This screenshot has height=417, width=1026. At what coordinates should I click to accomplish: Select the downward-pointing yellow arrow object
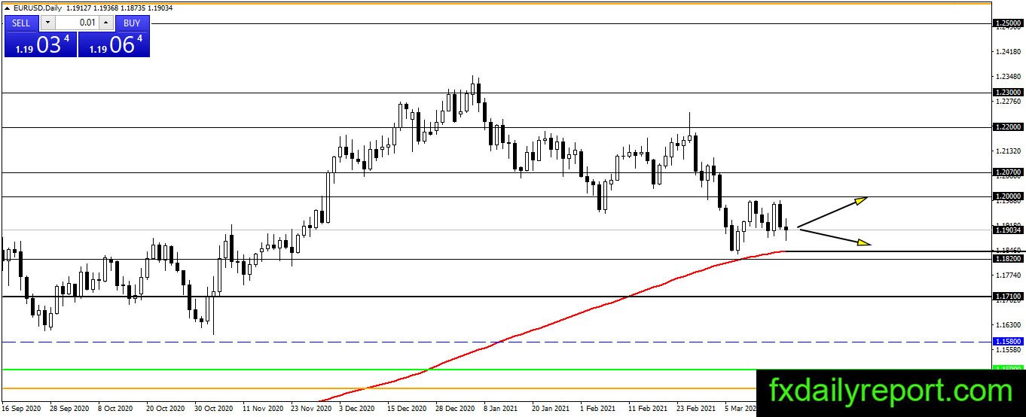tap(835, 236)
